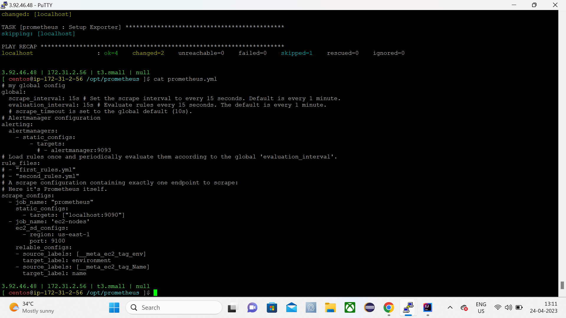
Task: Open Task View to switch desktops
Action: click(x=233, y=307)
